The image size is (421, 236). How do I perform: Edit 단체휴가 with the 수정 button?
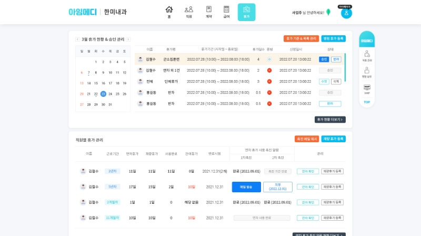click(324, 82)
